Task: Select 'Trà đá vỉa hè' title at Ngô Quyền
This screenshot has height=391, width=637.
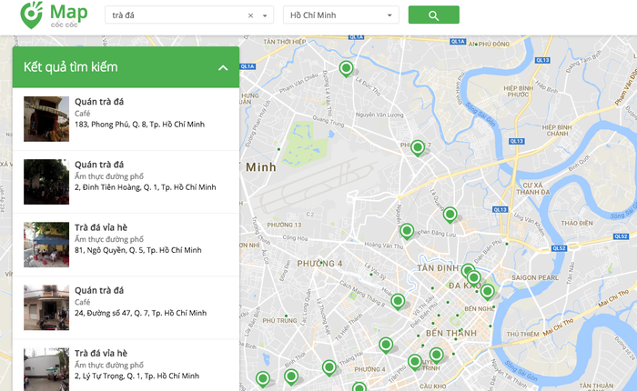Action: tap(101, 227)
